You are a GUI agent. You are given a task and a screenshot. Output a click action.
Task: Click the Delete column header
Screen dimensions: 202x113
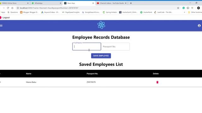pyautogui.click(x=156, y=74)
